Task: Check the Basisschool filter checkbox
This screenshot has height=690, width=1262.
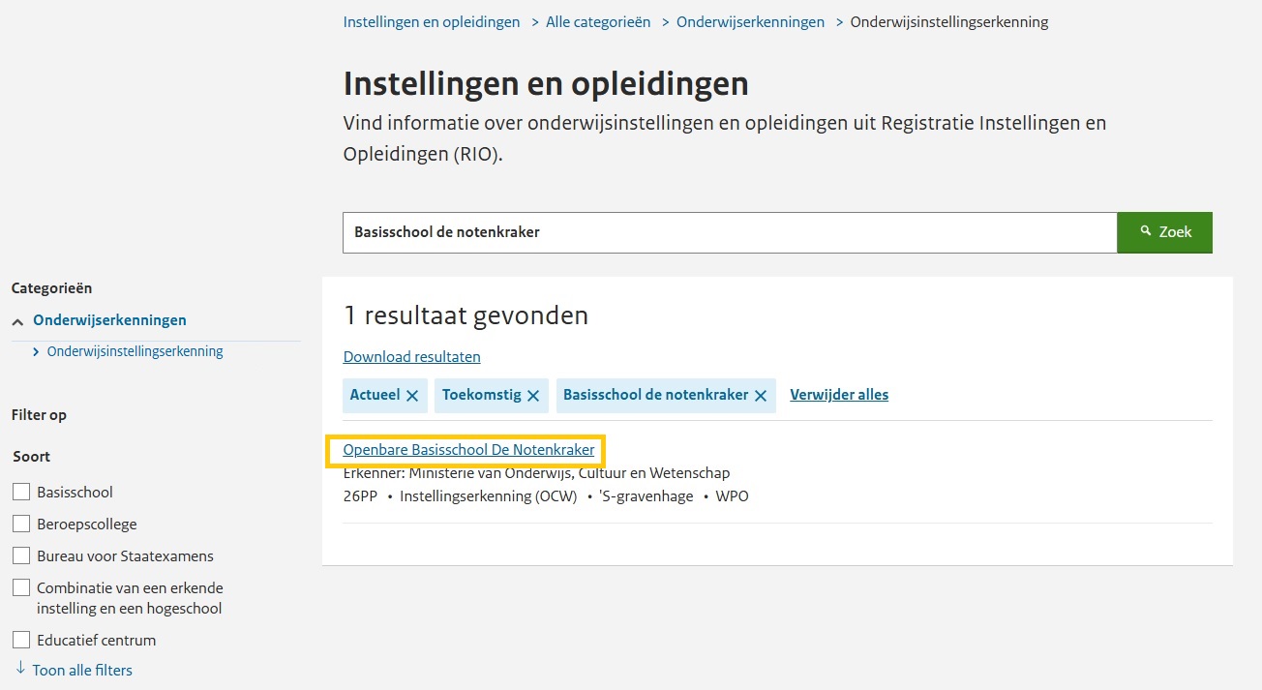Action: coord(21,492)
